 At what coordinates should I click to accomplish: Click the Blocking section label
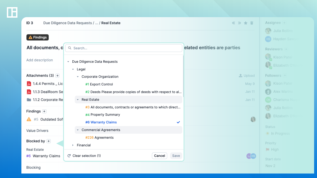point(34,167)
